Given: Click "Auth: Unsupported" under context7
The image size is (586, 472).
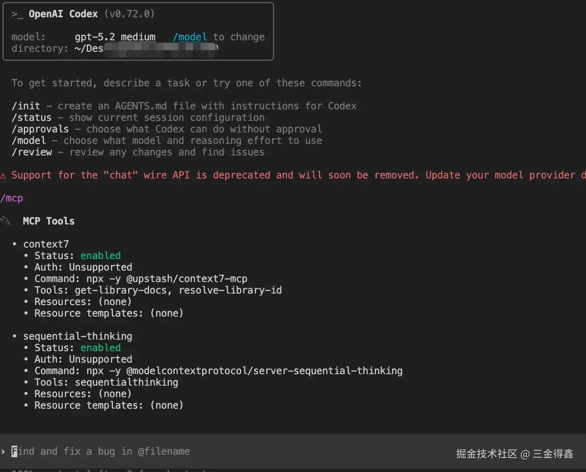Looking at the screenshot, I should click(x=83, y=267).
